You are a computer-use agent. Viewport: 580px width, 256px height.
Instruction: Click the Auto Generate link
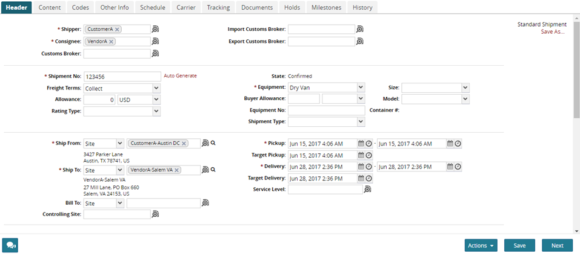[x=180, y=76]
